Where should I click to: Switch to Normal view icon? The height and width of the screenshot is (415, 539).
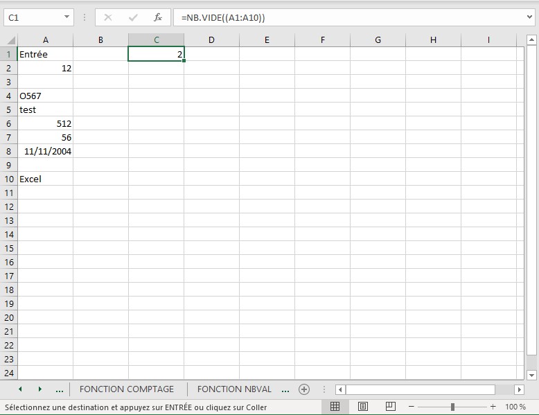click(x=335, y=407)
